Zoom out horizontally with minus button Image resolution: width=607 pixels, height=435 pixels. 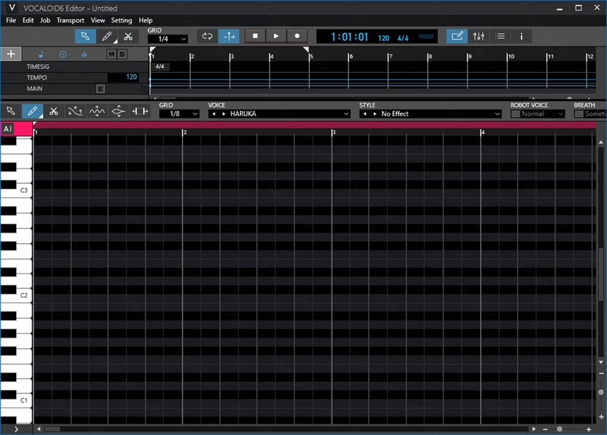545,429
